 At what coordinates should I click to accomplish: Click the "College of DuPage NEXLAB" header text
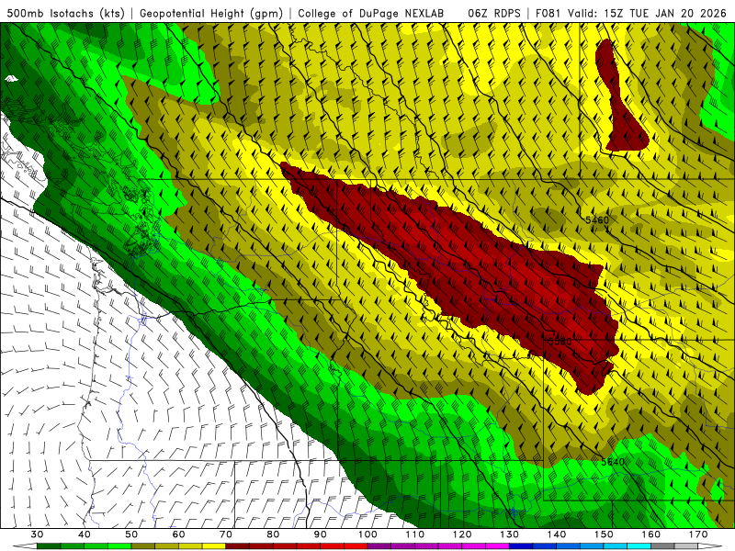pyautogui.click(x=370, y=13)
